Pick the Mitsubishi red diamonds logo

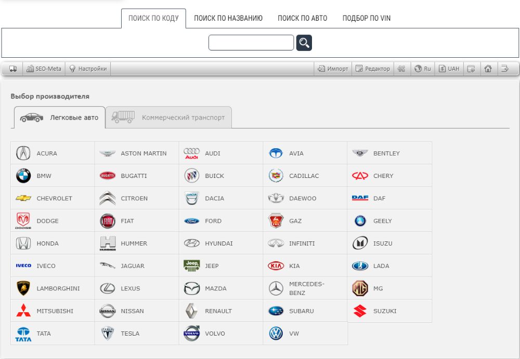pos(23,311)
